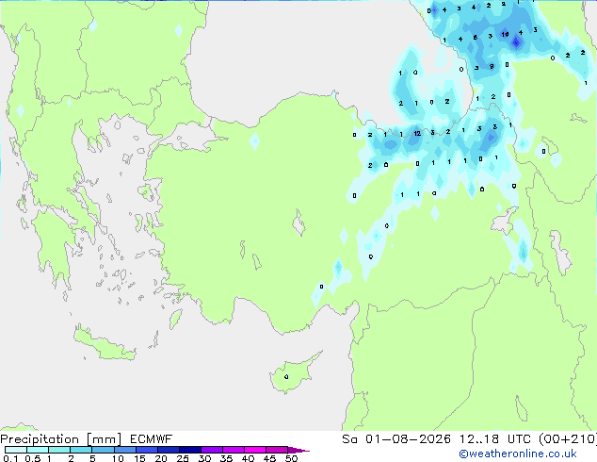
Task: Click the "25" label under the legend
Action: pyautogui.click(x=183, y=458)
